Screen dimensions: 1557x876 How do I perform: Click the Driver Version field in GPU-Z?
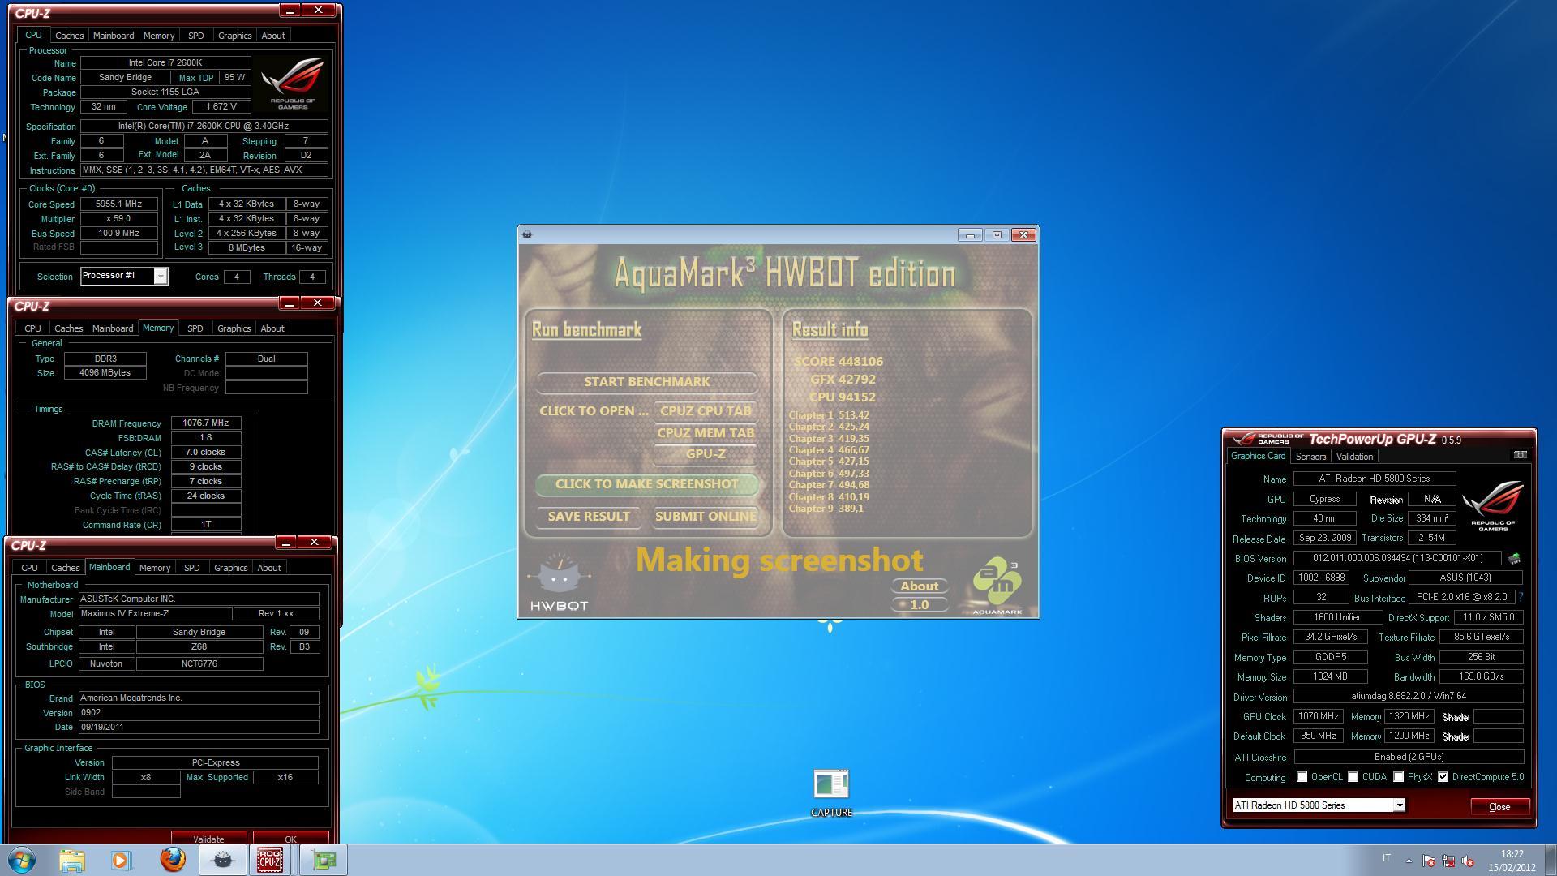1409,697
